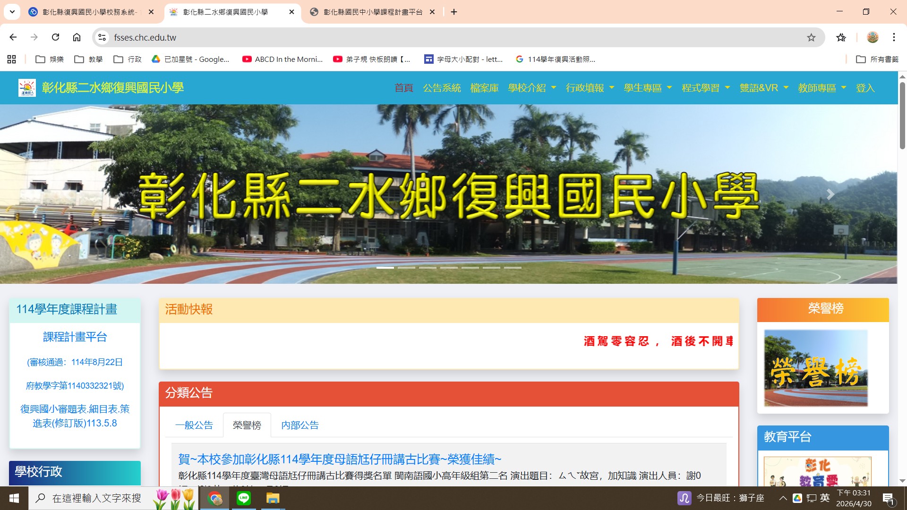The width and height of the screenshot is (907, 510).
Task: Click the 彰化縣二水鄉復興國民小學 site title
Action: tap(112, 88)
